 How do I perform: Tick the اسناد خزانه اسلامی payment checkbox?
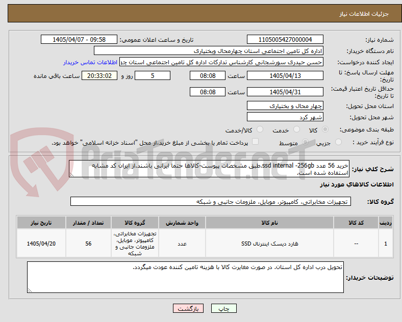[x=256, y=142]
